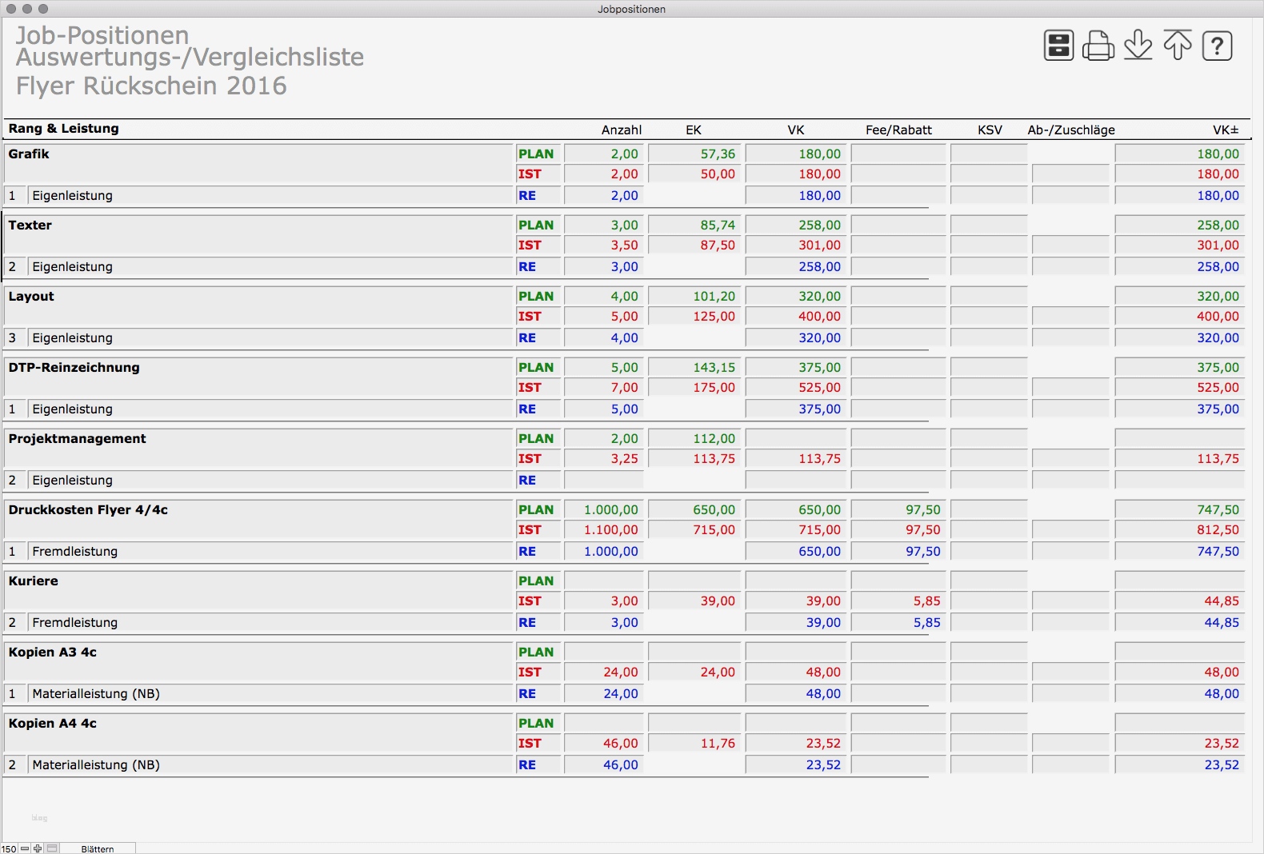Viewport: 1264px width, 854px height.
Task: Click the Grafik IST EK value 50,00
Action: (694, 174)
